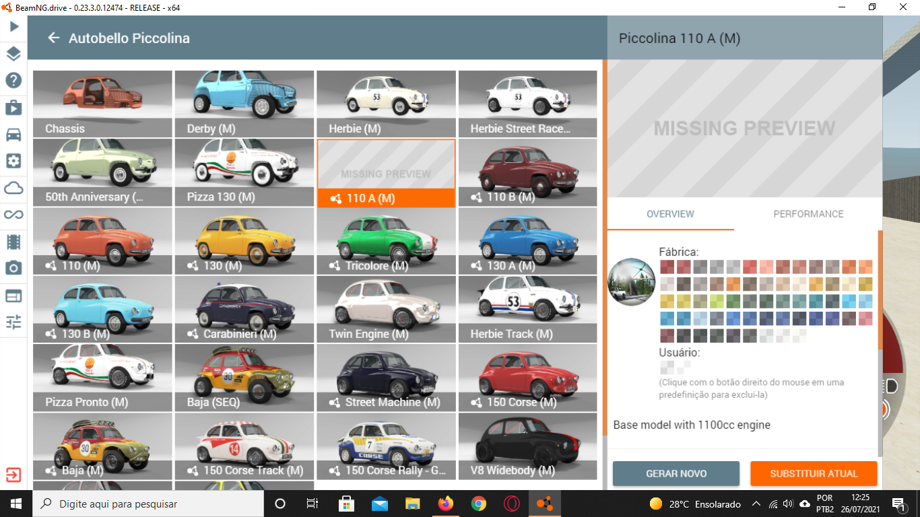
Task: Select the Street Machine (M) configuration
Action: click(x=386, y=378)
